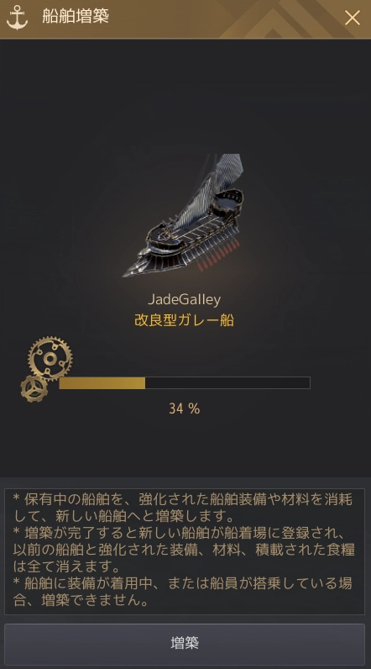
Task: Click the 改良型ガレー船 ship type label
Action: [x=185, y=321]
